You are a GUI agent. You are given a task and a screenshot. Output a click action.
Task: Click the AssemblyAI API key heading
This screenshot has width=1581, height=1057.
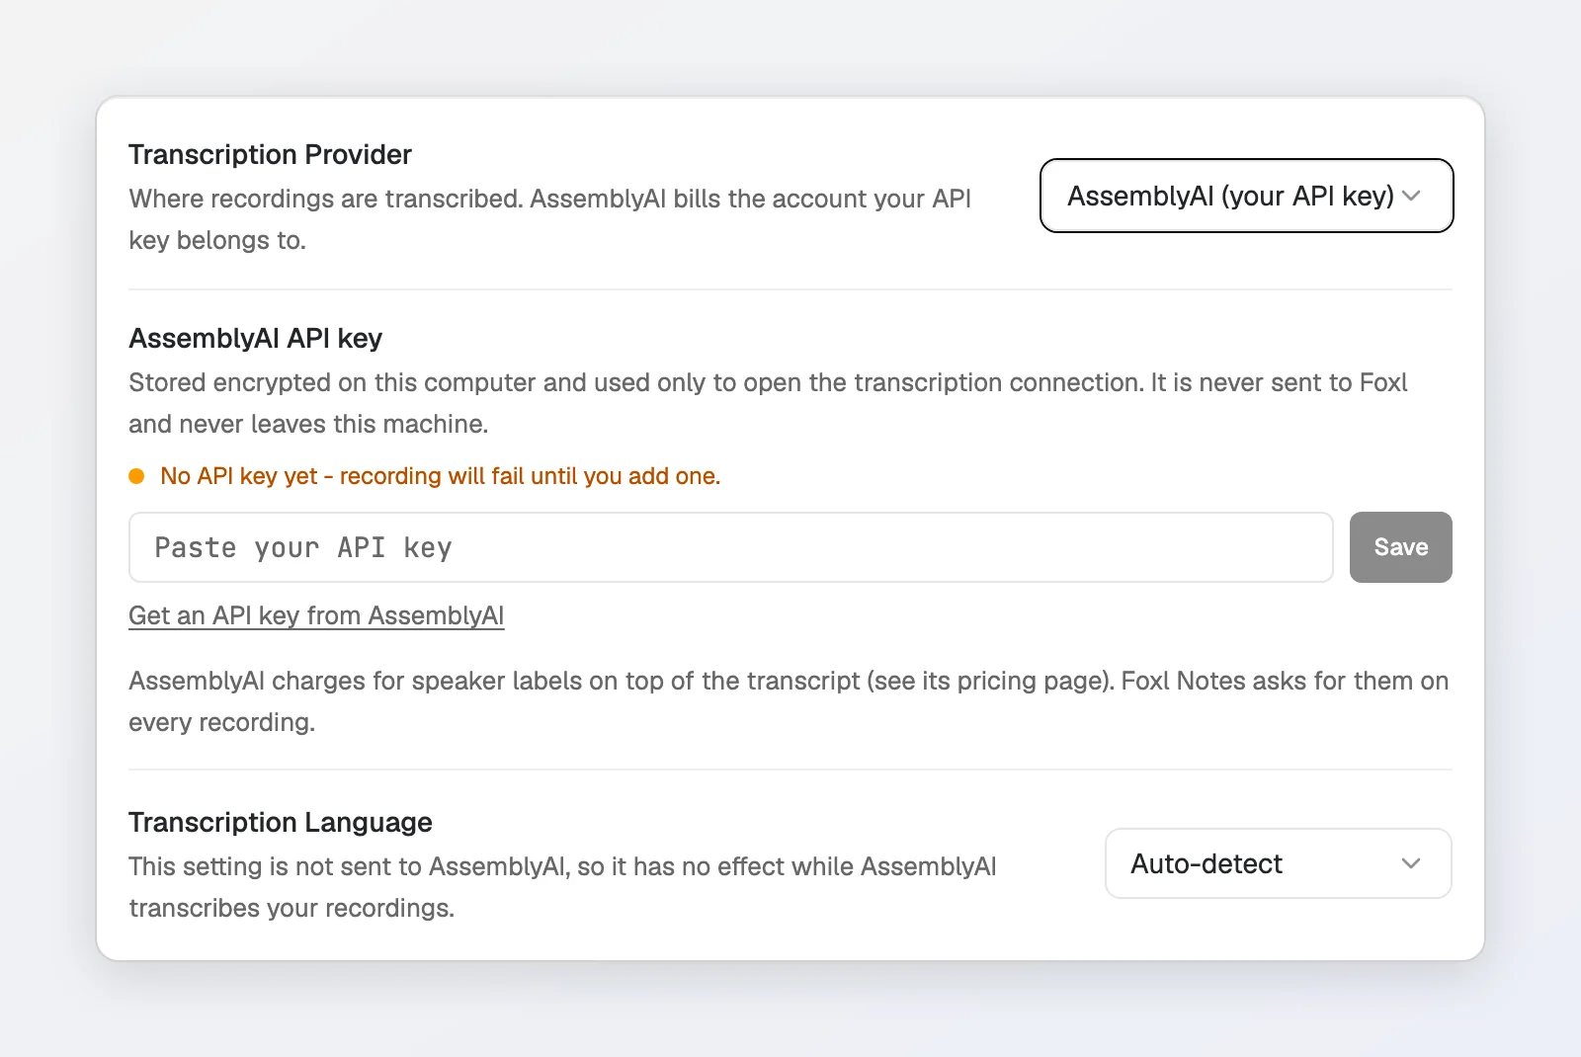click(x=255, y=338)
